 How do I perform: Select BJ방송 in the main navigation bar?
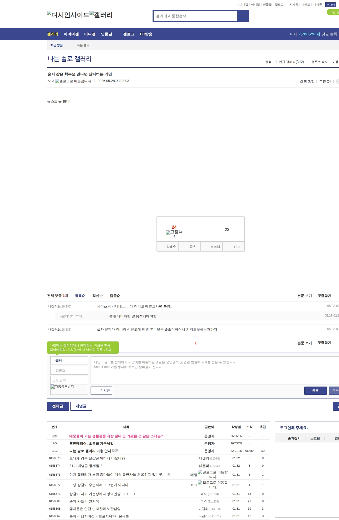[146, 34]
